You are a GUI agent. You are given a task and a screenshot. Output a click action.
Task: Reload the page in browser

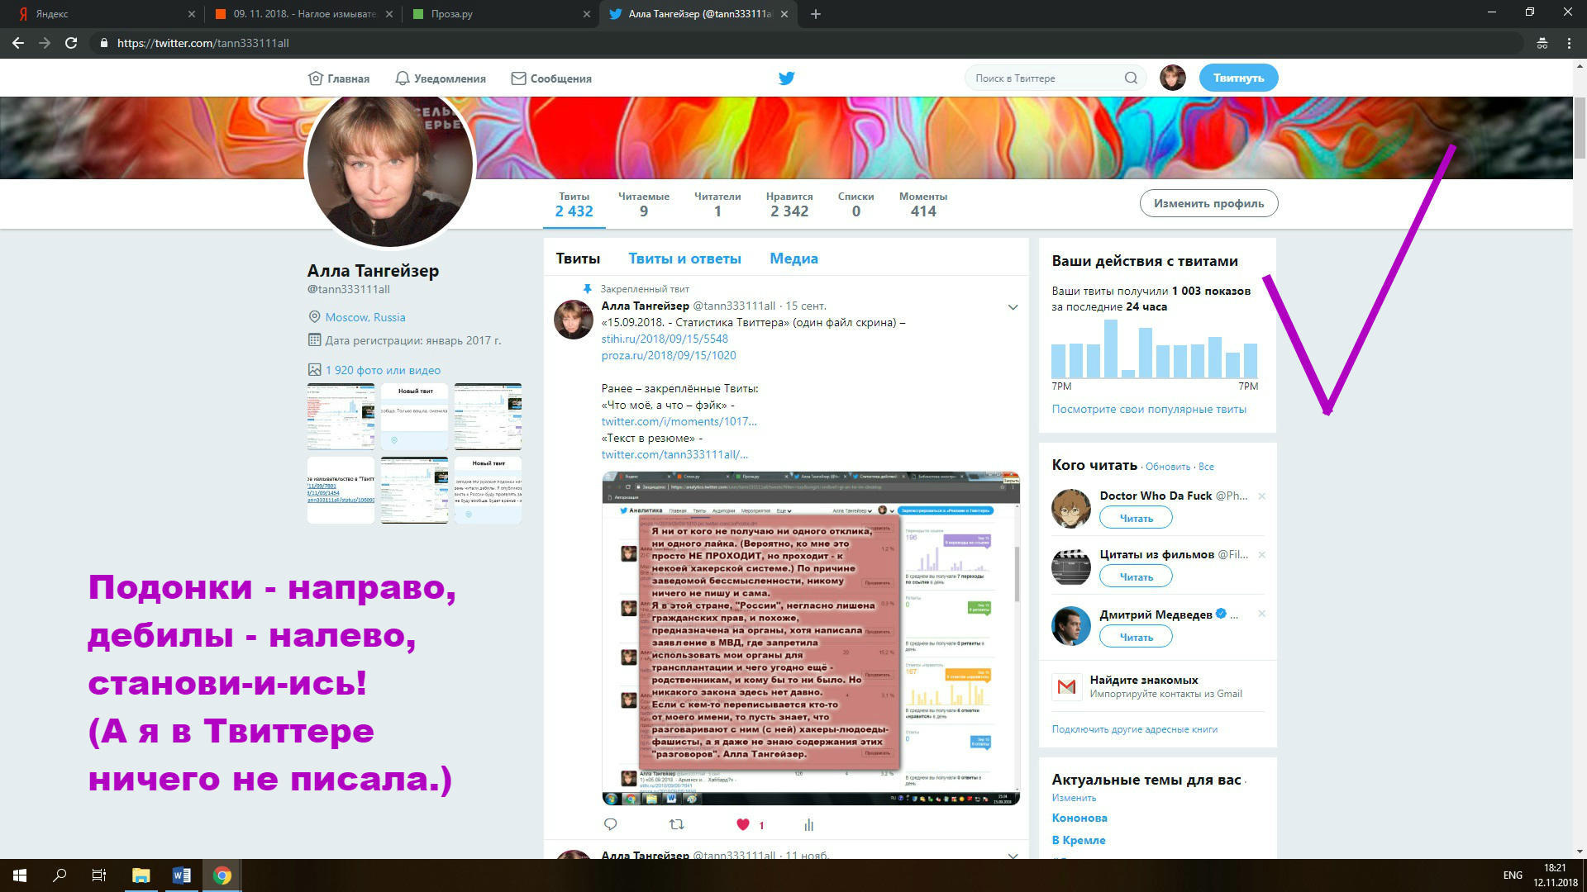pyautogui.click(x=71, y=43)
